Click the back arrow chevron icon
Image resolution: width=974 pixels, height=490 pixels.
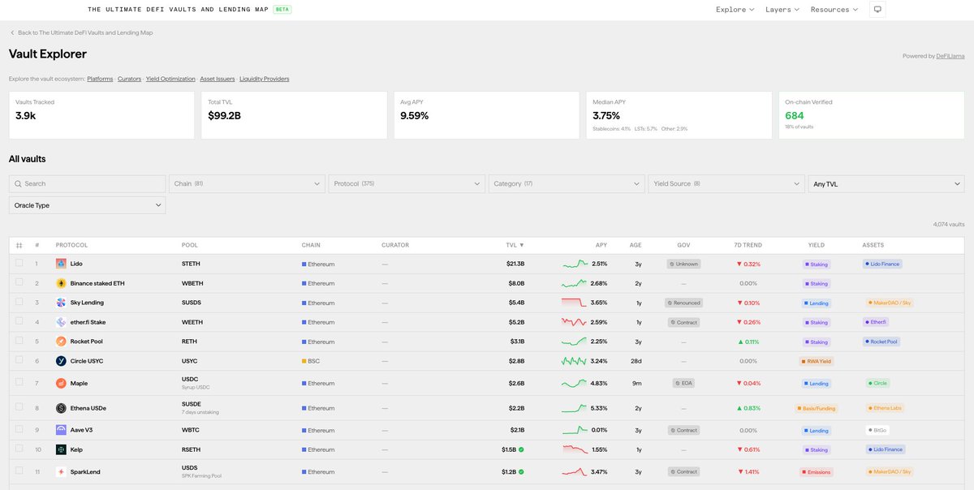point(12,32)
